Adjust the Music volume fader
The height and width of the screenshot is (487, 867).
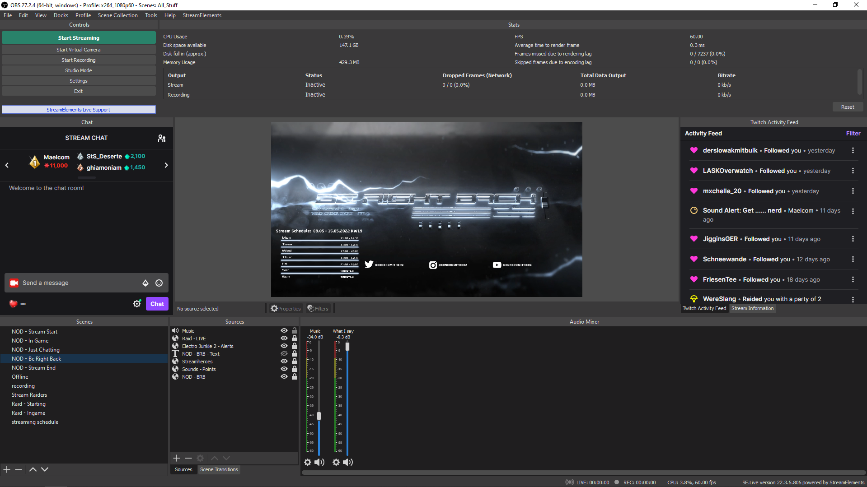319,415
